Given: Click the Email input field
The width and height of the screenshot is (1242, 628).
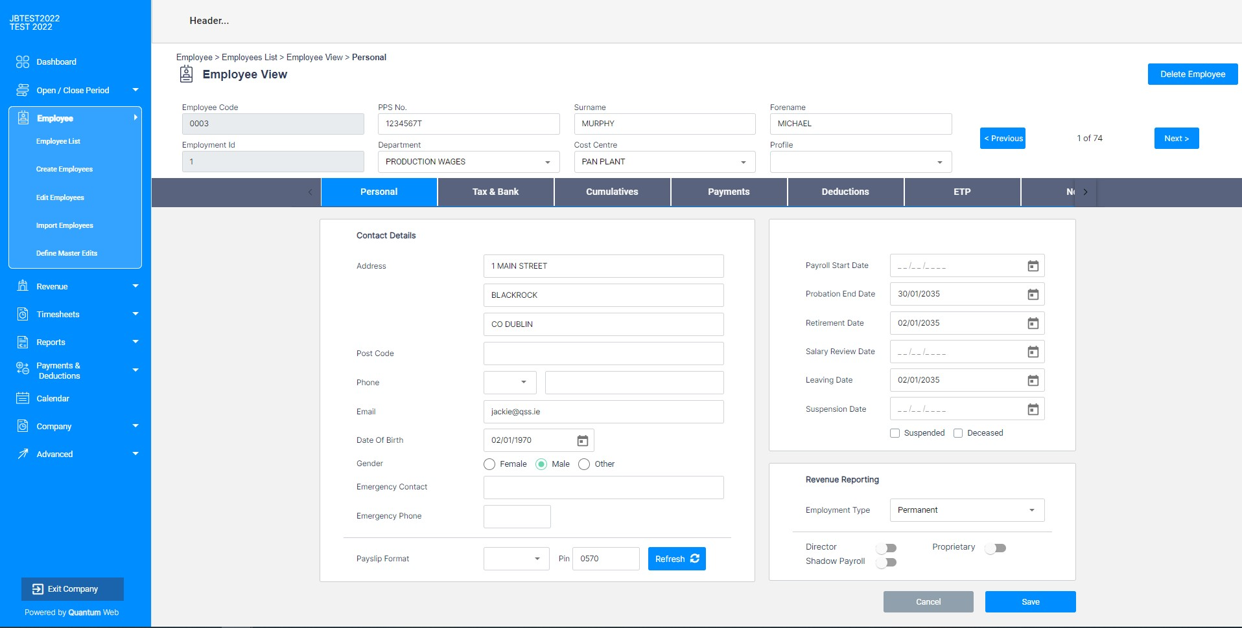Looking at the screenshot, I should click(x=603, y=412).
